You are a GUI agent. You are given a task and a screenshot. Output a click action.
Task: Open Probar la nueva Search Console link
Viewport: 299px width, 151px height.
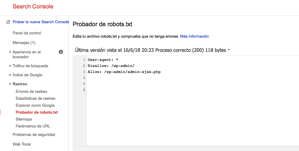(x=41, y=22)
